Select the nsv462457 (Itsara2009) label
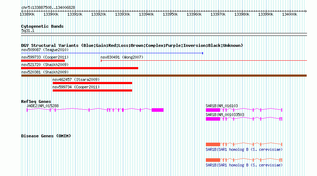317x176 pixels. pos(76,79)
